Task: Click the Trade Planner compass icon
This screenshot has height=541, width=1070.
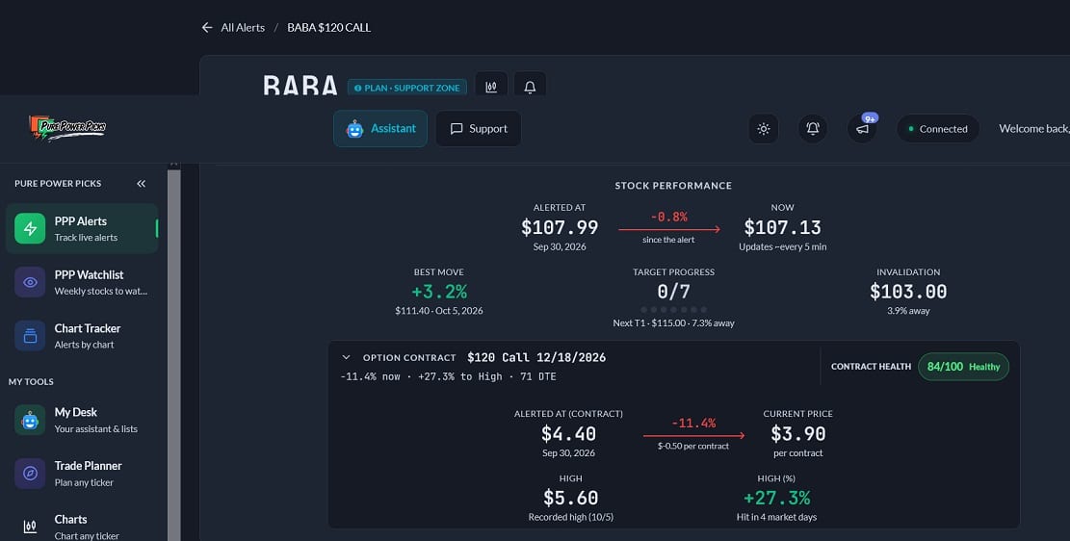Action: tap(30, 474)
